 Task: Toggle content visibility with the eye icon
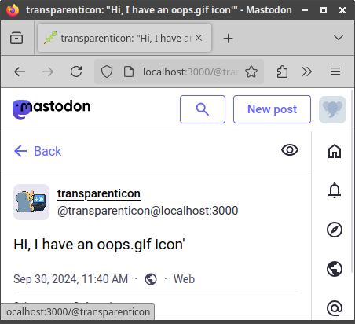click(x=290, y=150)
